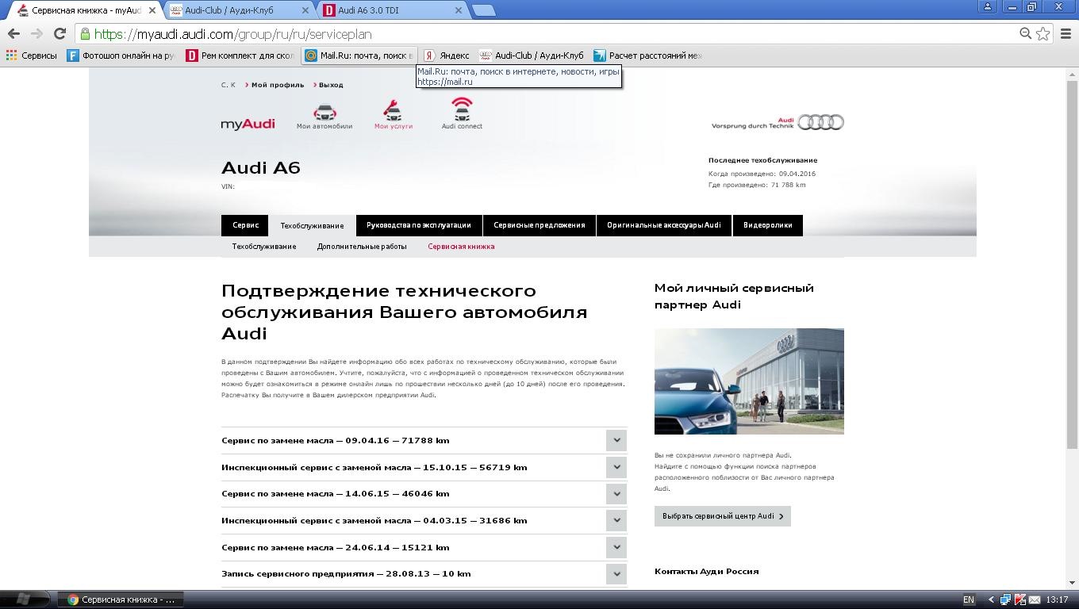Click the Kaspersky tray icon
Viewport: 1079px width, 609px height.
[x=1019, y=600]
